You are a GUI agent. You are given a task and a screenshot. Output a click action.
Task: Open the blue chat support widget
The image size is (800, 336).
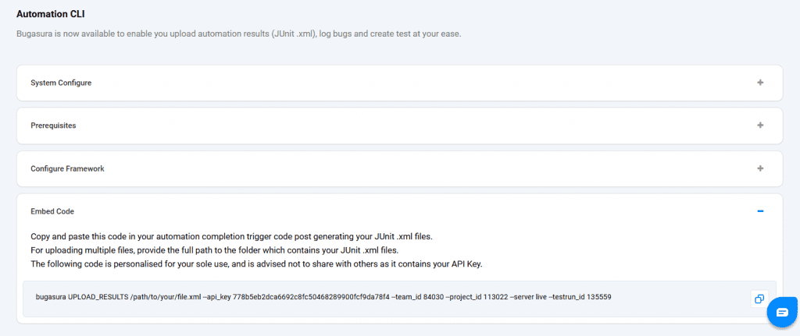pyautogui.click(x=780, y=311)
